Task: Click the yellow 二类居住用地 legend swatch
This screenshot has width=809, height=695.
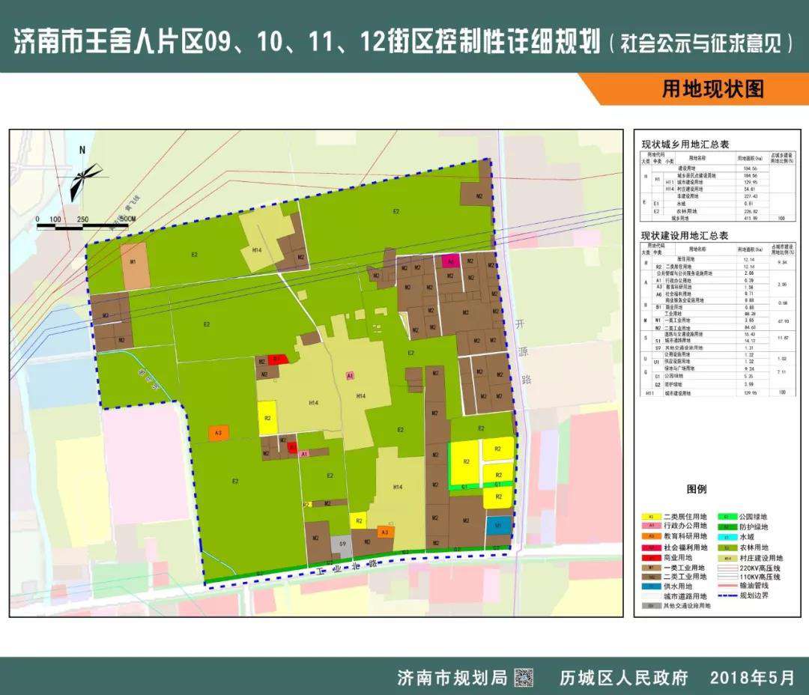Action: coord(652,516)
